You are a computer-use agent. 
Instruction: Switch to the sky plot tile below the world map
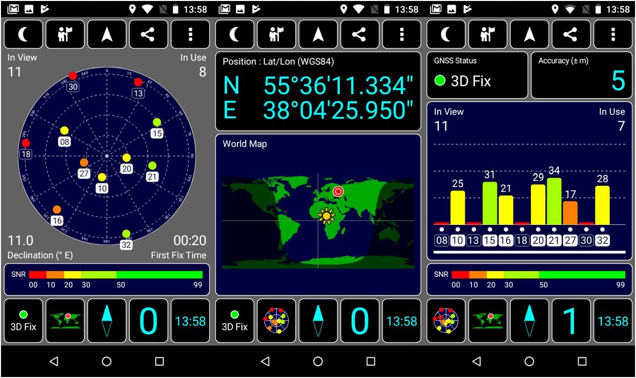[x=276, y=321]
